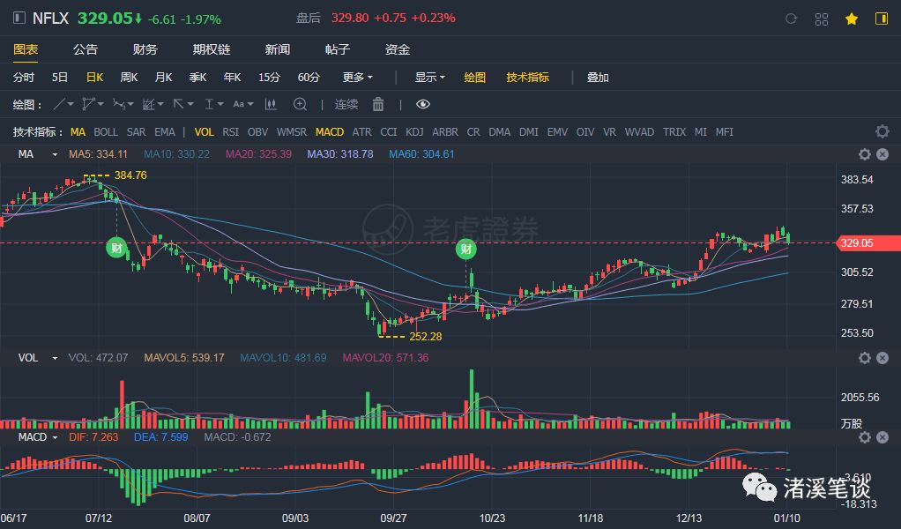Toggle the VOL indicator
Viewport: 901px width, 529px height.
204,132
